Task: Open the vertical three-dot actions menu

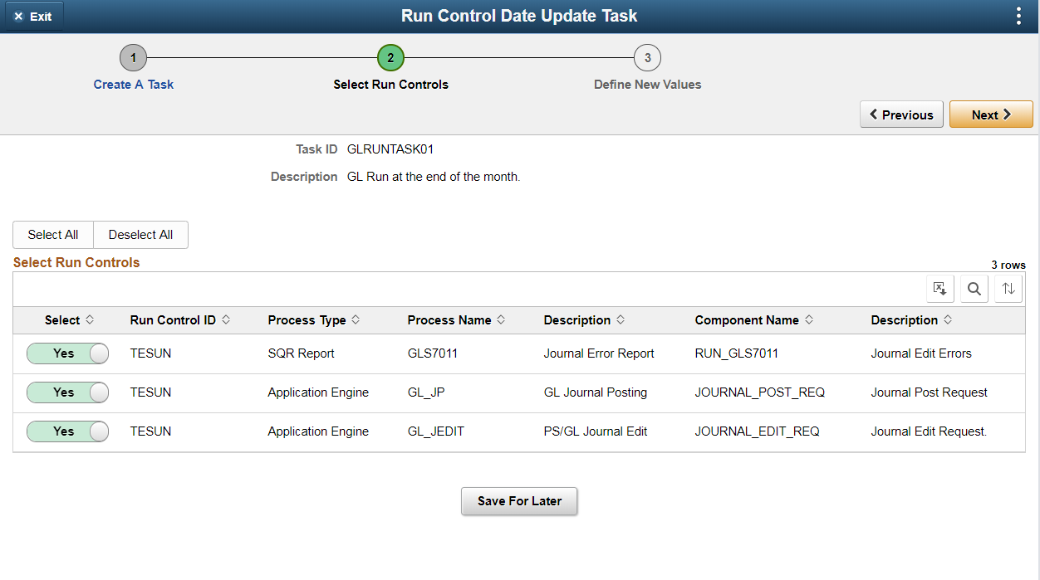Action: [1018, 16]
